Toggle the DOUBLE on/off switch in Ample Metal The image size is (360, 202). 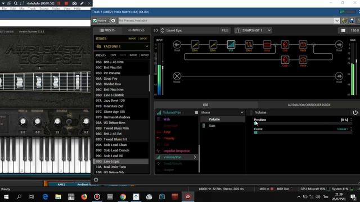(x=69, y=122)
